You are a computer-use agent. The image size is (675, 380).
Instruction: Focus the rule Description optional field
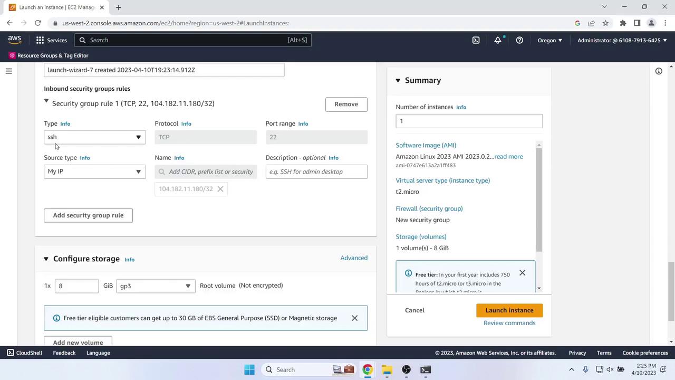tap(316, 172)
